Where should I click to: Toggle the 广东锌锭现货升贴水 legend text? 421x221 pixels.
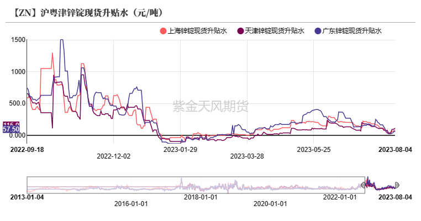point(352,31)
